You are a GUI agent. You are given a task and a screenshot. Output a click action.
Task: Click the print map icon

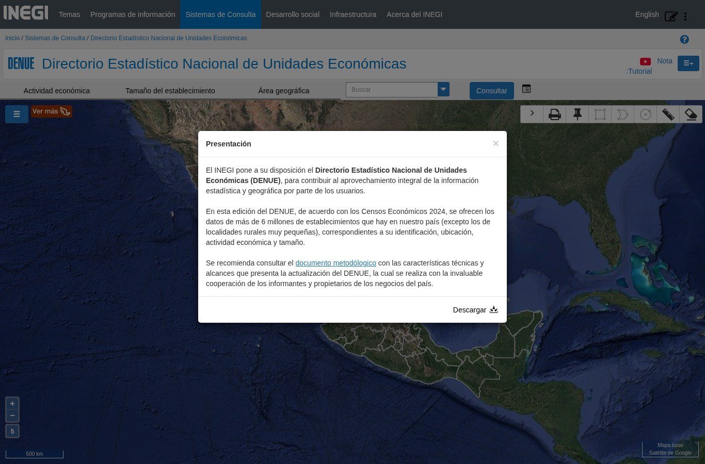[x=555, y=114]
